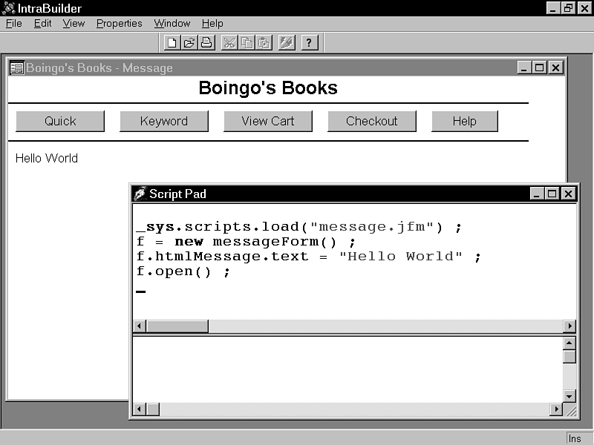This screenshot has height=445, width=594.
Task: Click the results pane horizontal scroll thumb
Action: point(153,409)
